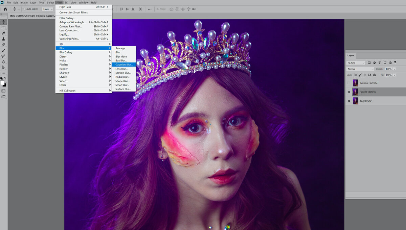Open the Opacity slider arrow
The height and width of the screenshot is (230, 406).
(394, 69)
